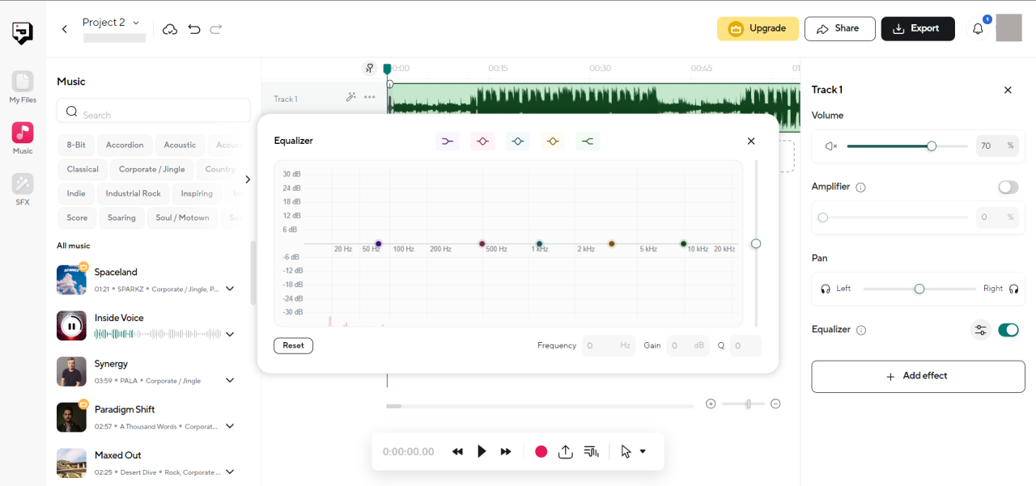Click the blue mid-band EQ filter icon
Image resolution: width=1036 pixels, height=486 pixels.
[517, 141]
